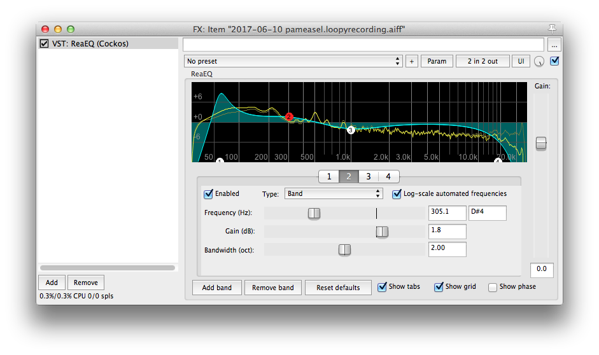
Task: Click the Frequency slider handle
Action: [x=314, y=213]
